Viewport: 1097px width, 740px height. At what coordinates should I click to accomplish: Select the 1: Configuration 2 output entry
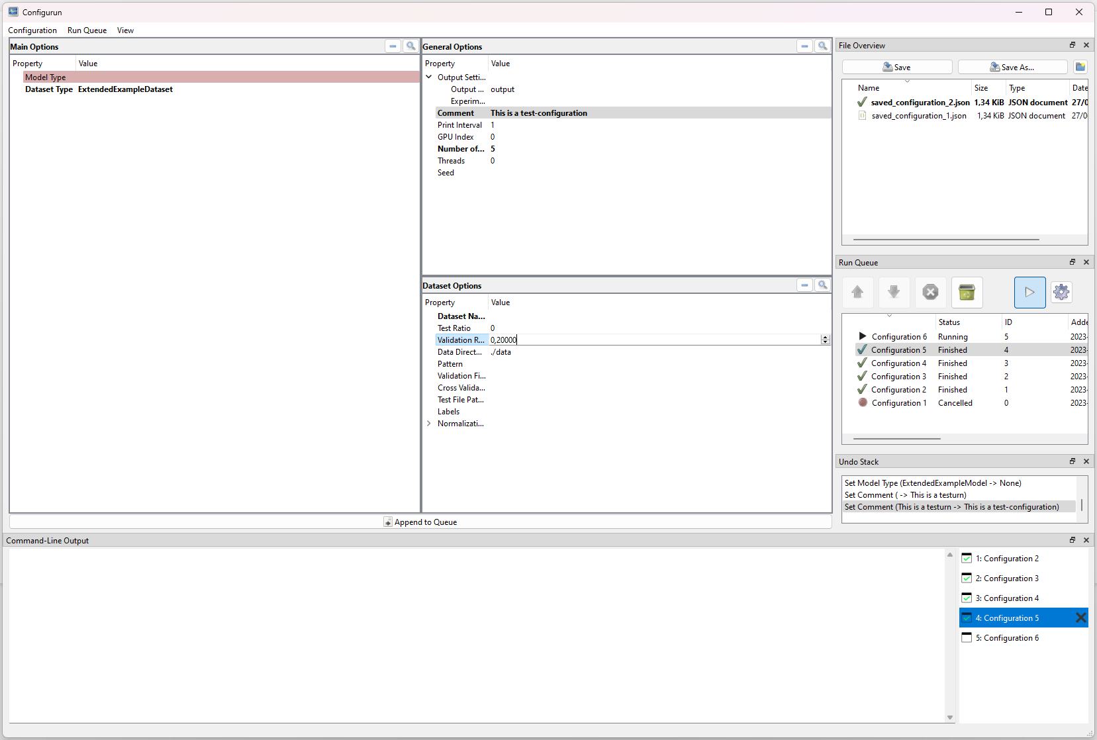1006,559
